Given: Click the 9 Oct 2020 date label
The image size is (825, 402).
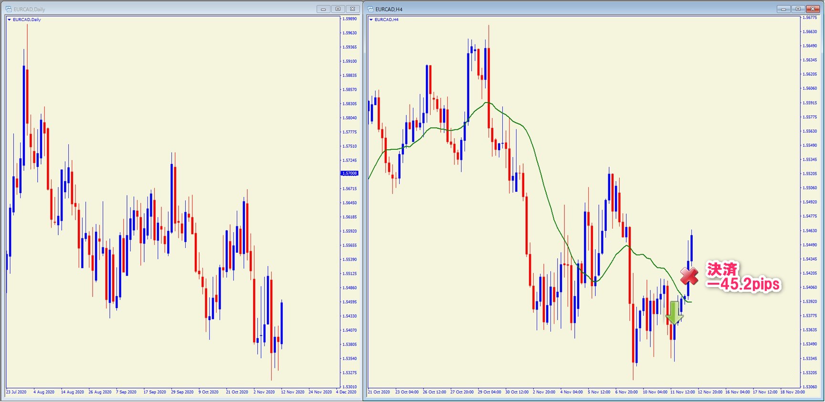Looking at the screenshot, I should pos(209,392).
